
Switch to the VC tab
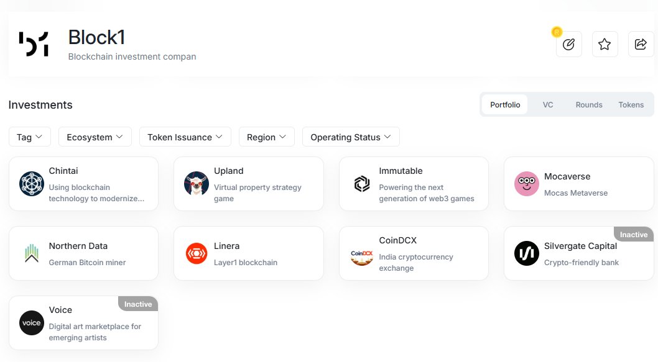coord(548,105)
